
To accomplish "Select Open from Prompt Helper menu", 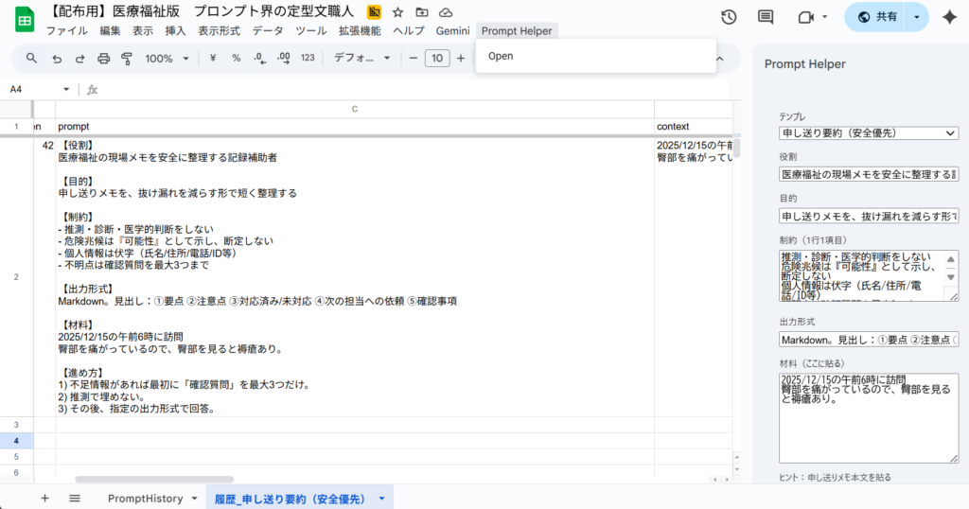I will point(501,56).
